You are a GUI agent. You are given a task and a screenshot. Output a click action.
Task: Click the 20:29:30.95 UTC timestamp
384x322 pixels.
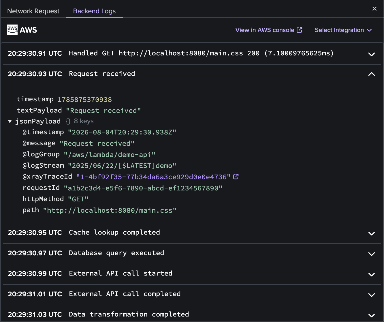pyautogui.click(x=35, y=233)
